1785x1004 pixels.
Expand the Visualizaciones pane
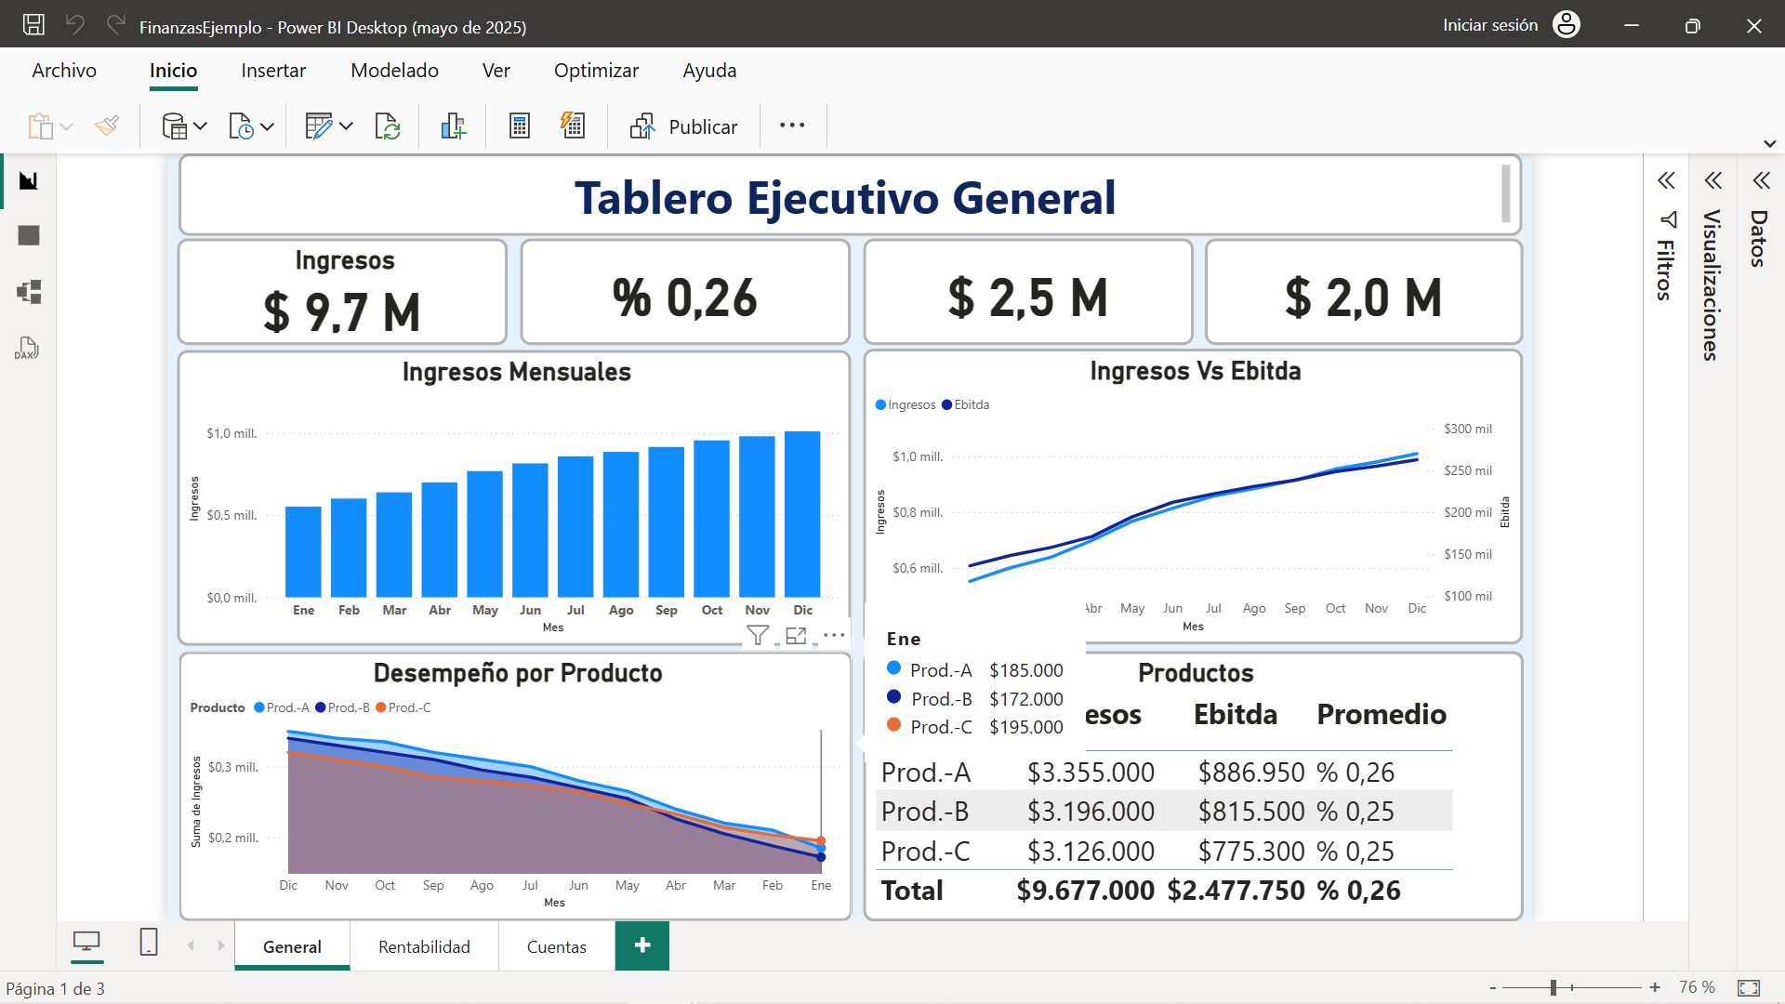[1713, 180]
